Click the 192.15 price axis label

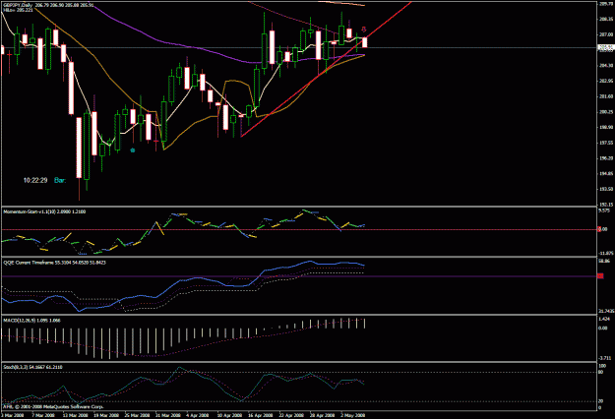pos(606,205)
